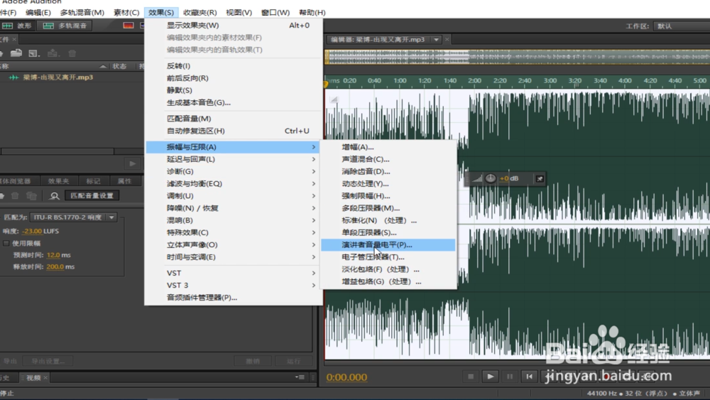Open the ITU-R BS.1770-2 响度 dropdown

click(73, 217)
